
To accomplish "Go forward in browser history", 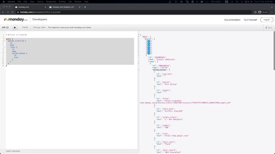I will coord(8,12).
